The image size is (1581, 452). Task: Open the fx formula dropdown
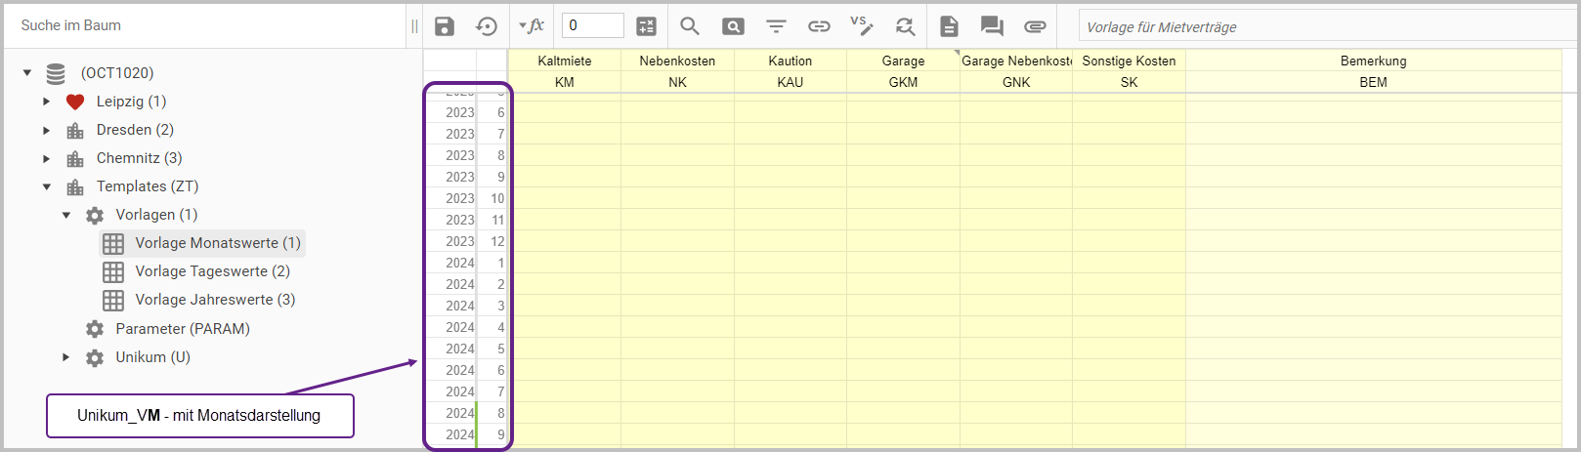(x=532, y=26)
